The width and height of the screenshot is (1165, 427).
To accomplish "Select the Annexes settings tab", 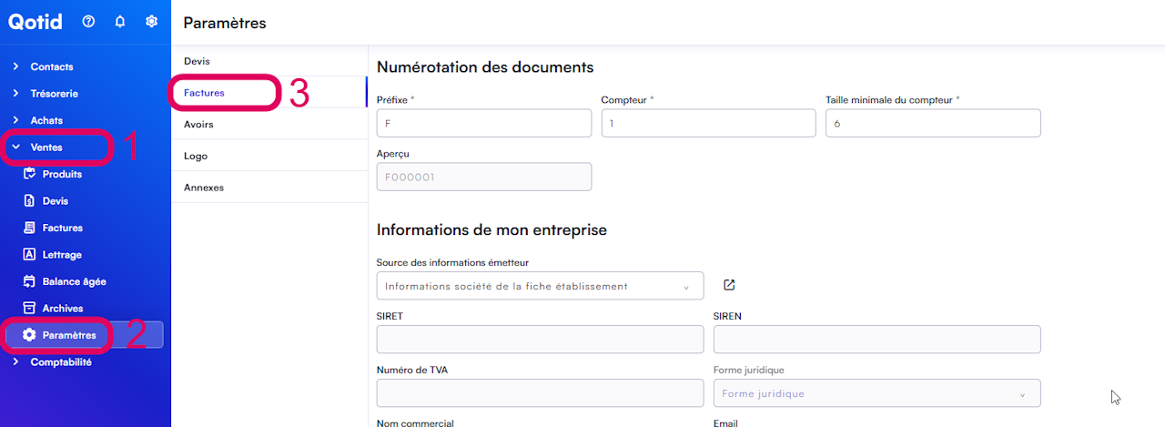I will [204, 188].
